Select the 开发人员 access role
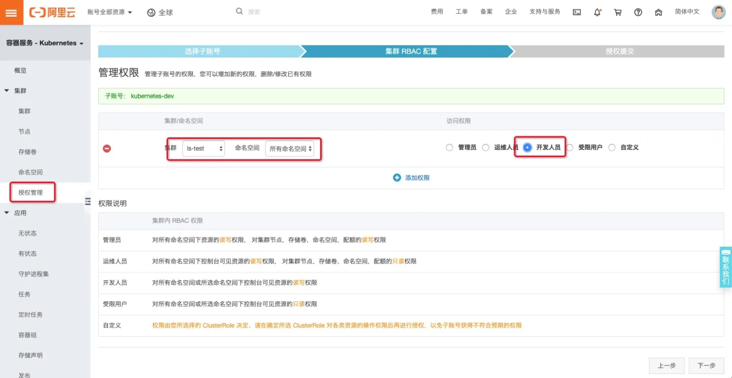 (527, 147)
